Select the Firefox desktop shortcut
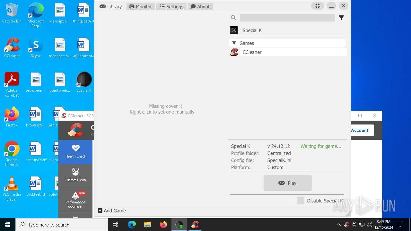Image resolution: width=411 pixels, height=231 pixels. [x=12, y=117]
